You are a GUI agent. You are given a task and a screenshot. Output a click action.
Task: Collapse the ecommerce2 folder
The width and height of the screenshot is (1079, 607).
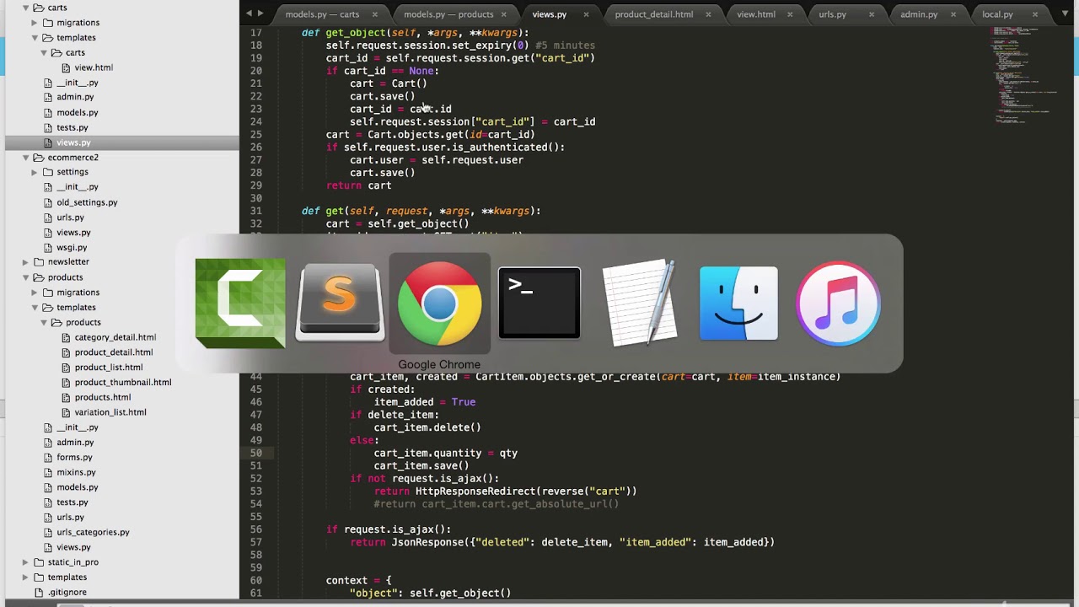pos(26,158)
